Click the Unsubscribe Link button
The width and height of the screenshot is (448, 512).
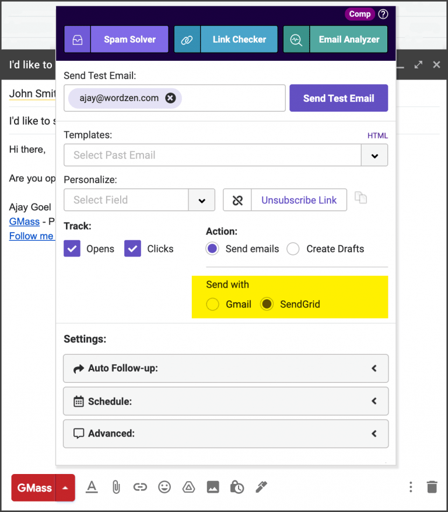point(299,200)
